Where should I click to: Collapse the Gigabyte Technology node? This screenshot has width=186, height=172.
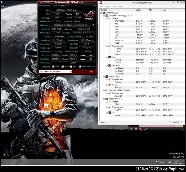[x=104, y=16]
